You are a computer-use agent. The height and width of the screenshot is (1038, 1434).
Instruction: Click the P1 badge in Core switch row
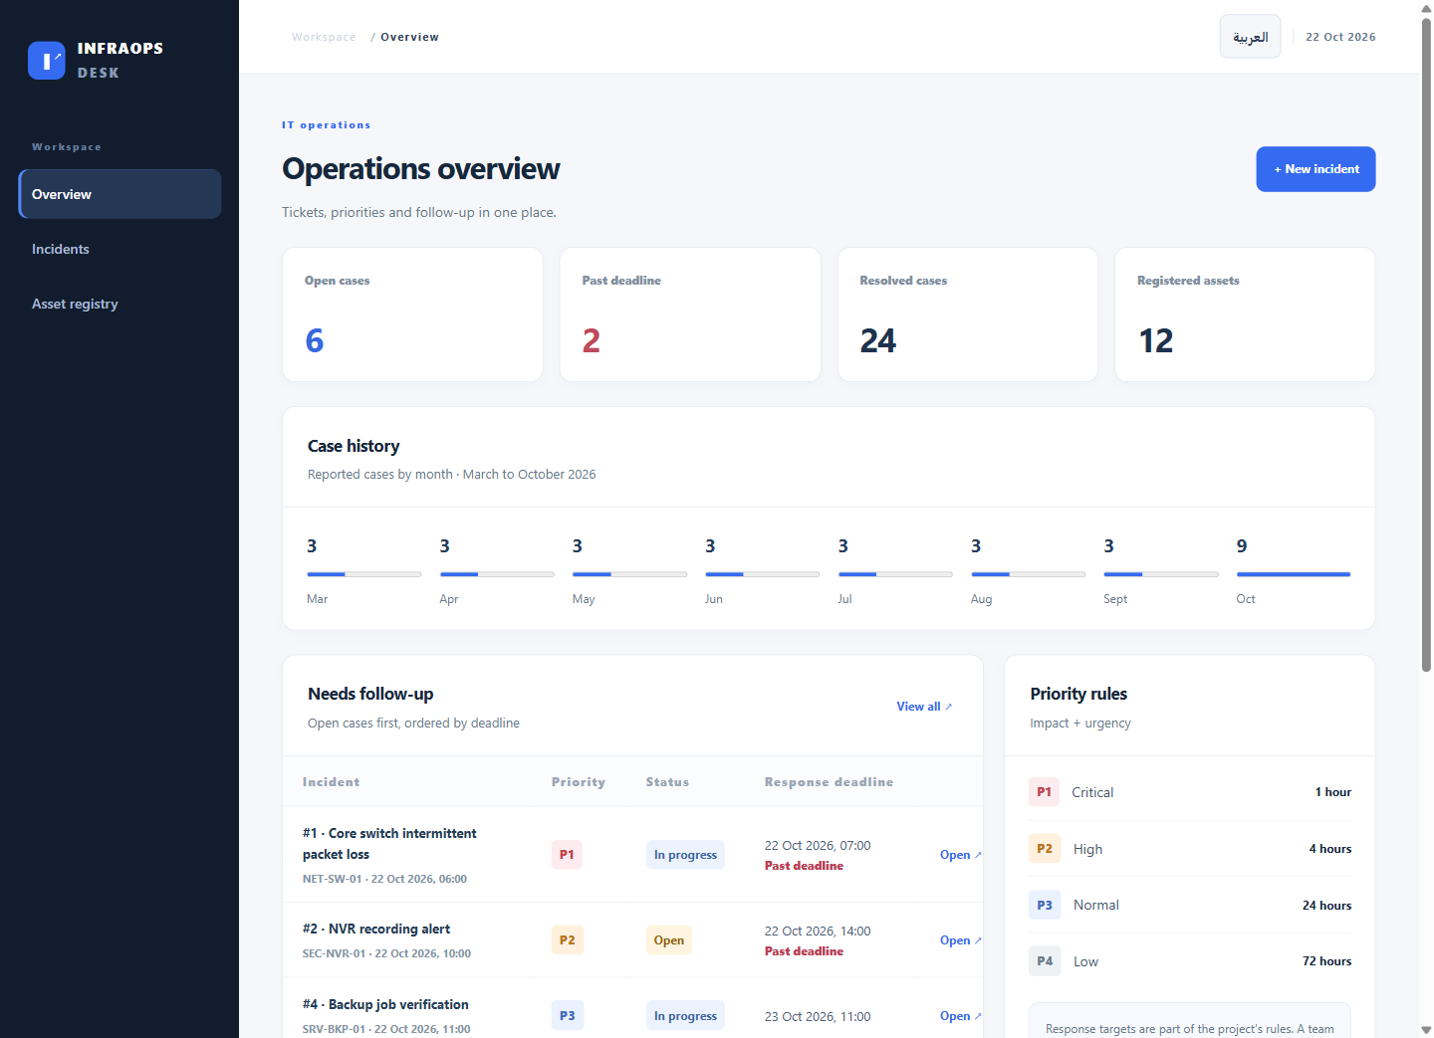567,855
